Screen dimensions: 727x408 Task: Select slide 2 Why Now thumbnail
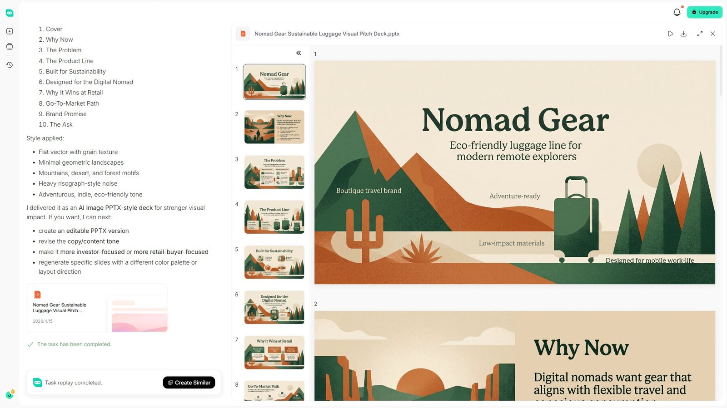[274, 127]
